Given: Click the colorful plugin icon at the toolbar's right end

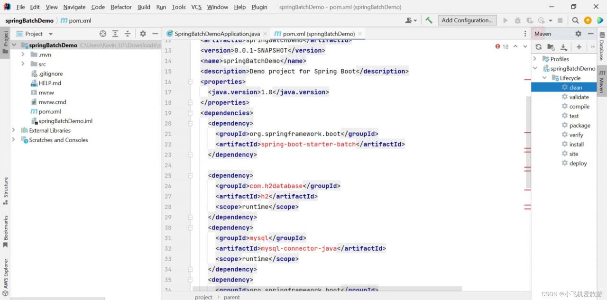Looking at the screenshot, I should (600, 20).
